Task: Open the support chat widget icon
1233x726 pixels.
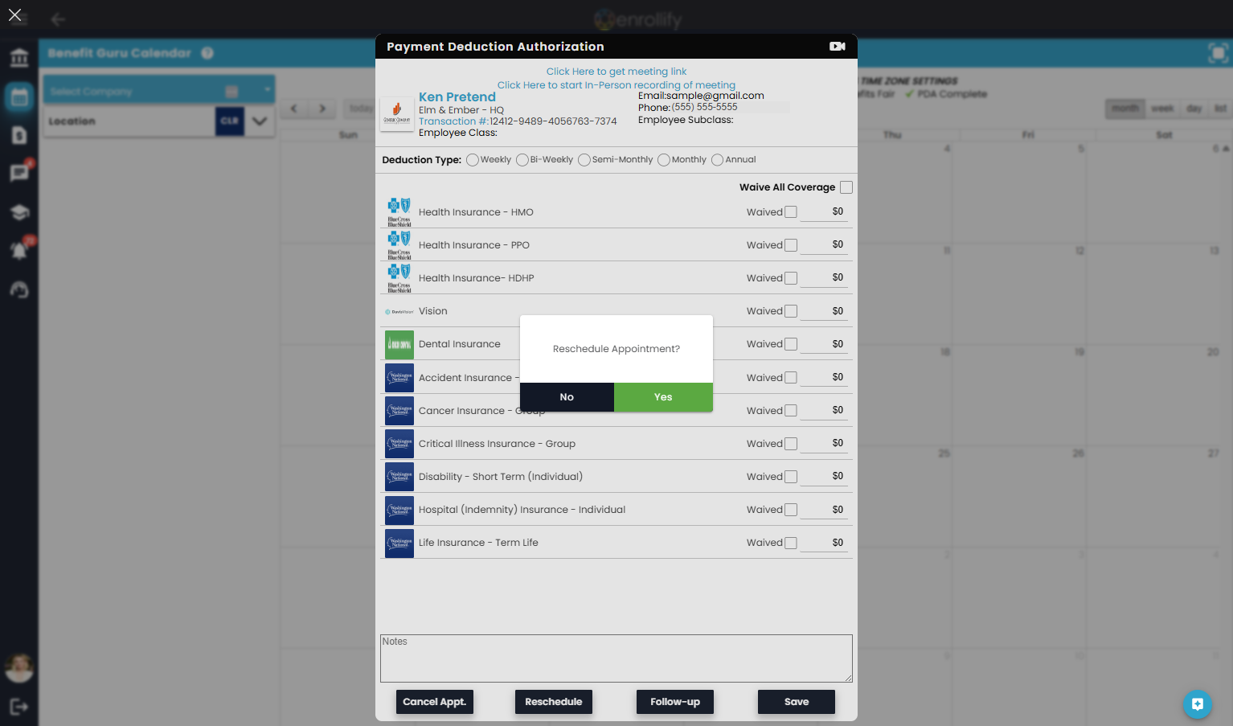Action: 1197,704
